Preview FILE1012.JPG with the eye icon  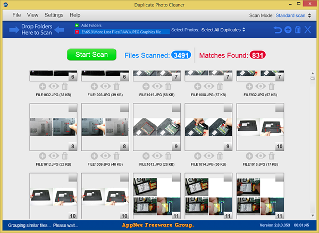pyautogui.click(x=54, y=156)
